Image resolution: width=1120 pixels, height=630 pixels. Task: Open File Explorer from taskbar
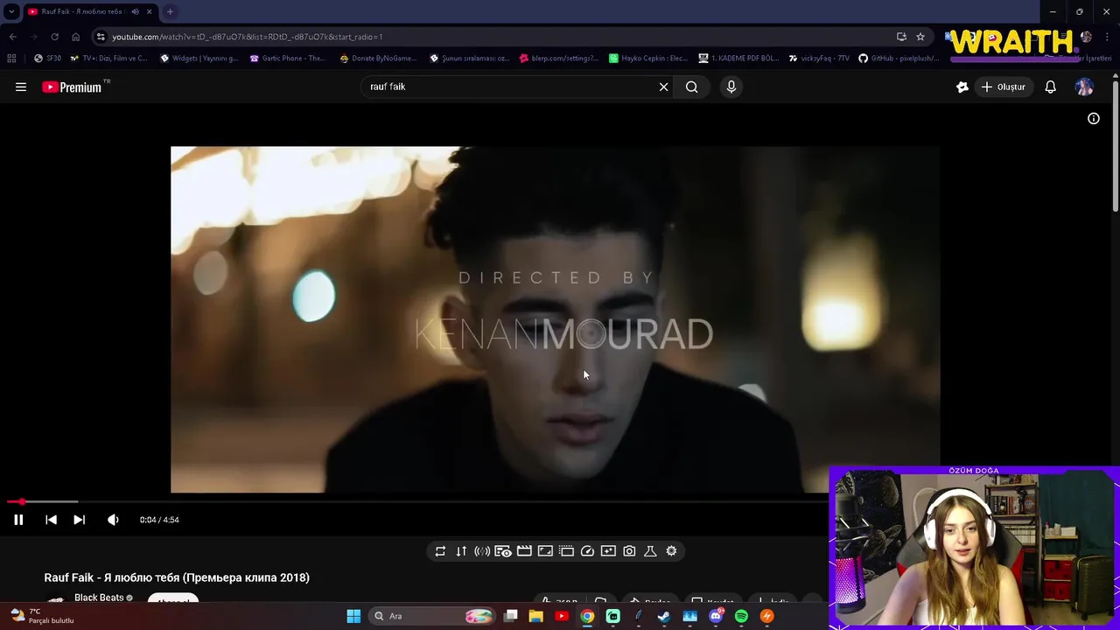536,616
